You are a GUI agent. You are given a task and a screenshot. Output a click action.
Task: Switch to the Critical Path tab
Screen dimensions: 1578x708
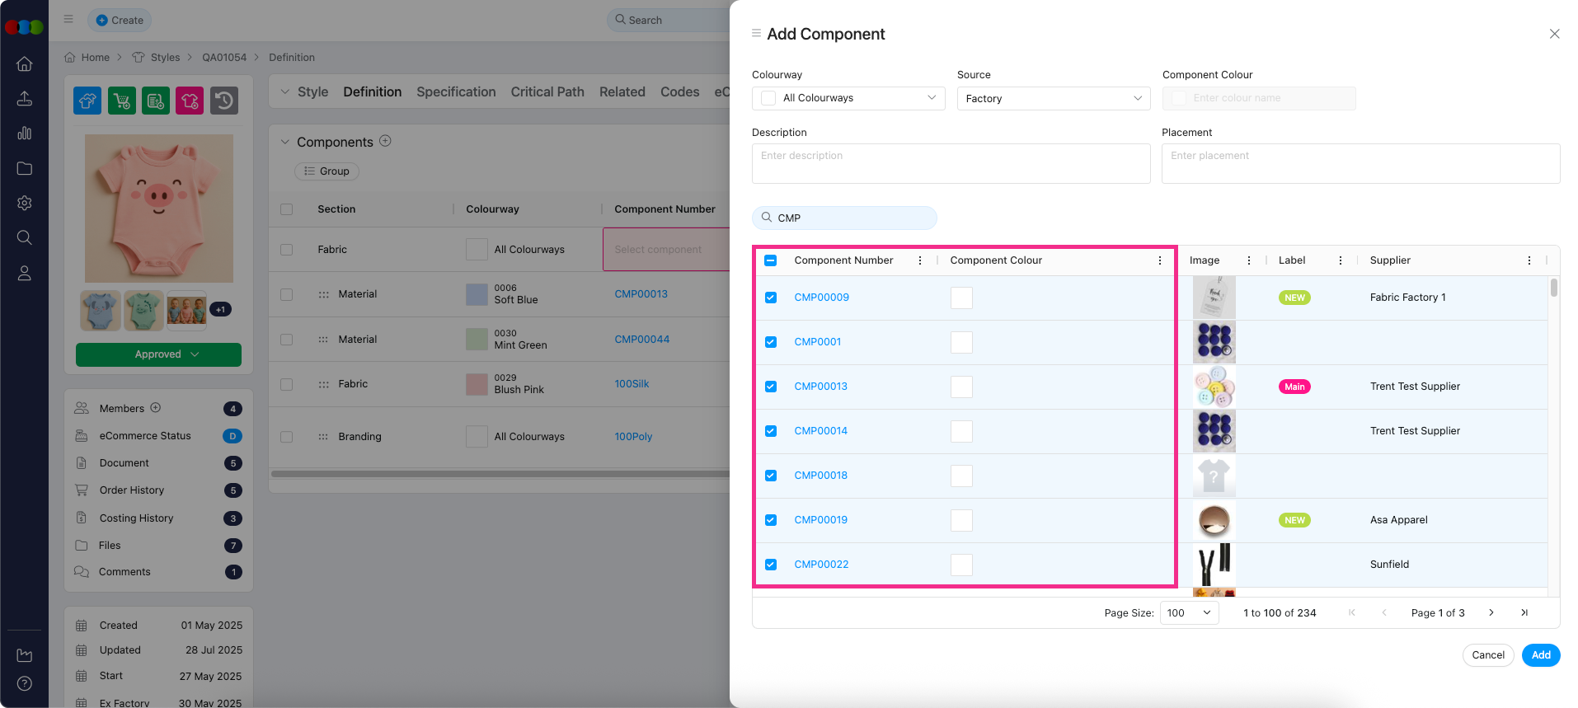coord(547,91)
